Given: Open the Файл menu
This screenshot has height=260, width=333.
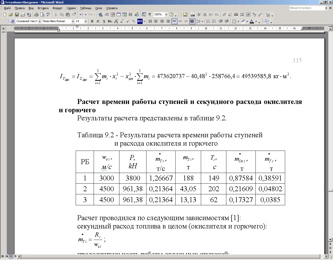Looking at the screenshot, I should pos(7,8).
